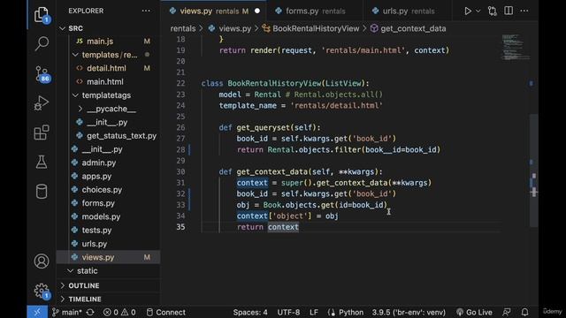
Task: Open remote window indicator in status bar
Action: tap(37, 312)
